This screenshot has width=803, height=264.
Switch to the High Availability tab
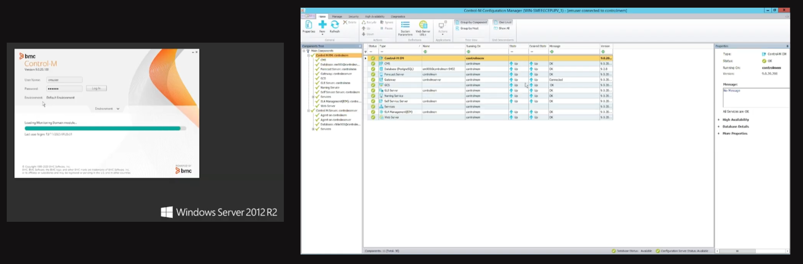click(x=375, y=16)
